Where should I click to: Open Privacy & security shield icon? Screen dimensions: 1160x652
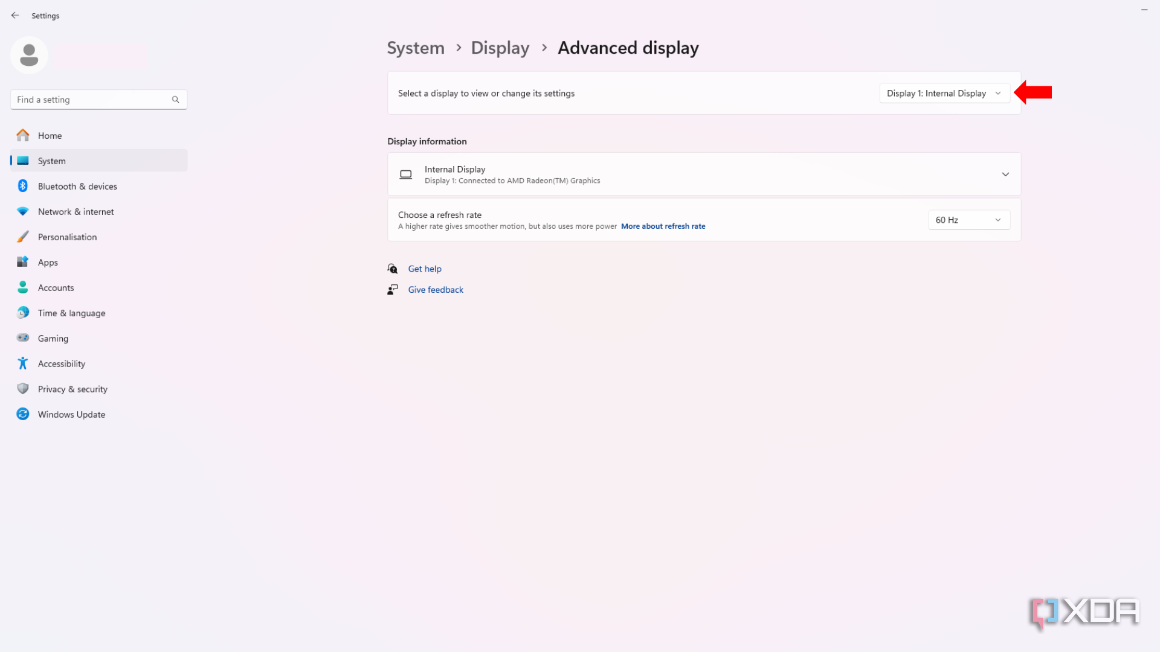pyautogui.click(x=22, y=389)
